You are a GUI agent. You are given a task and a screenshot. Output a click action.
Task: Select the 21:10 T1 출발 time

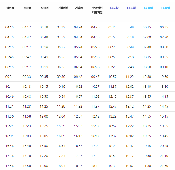pos(164,156)
